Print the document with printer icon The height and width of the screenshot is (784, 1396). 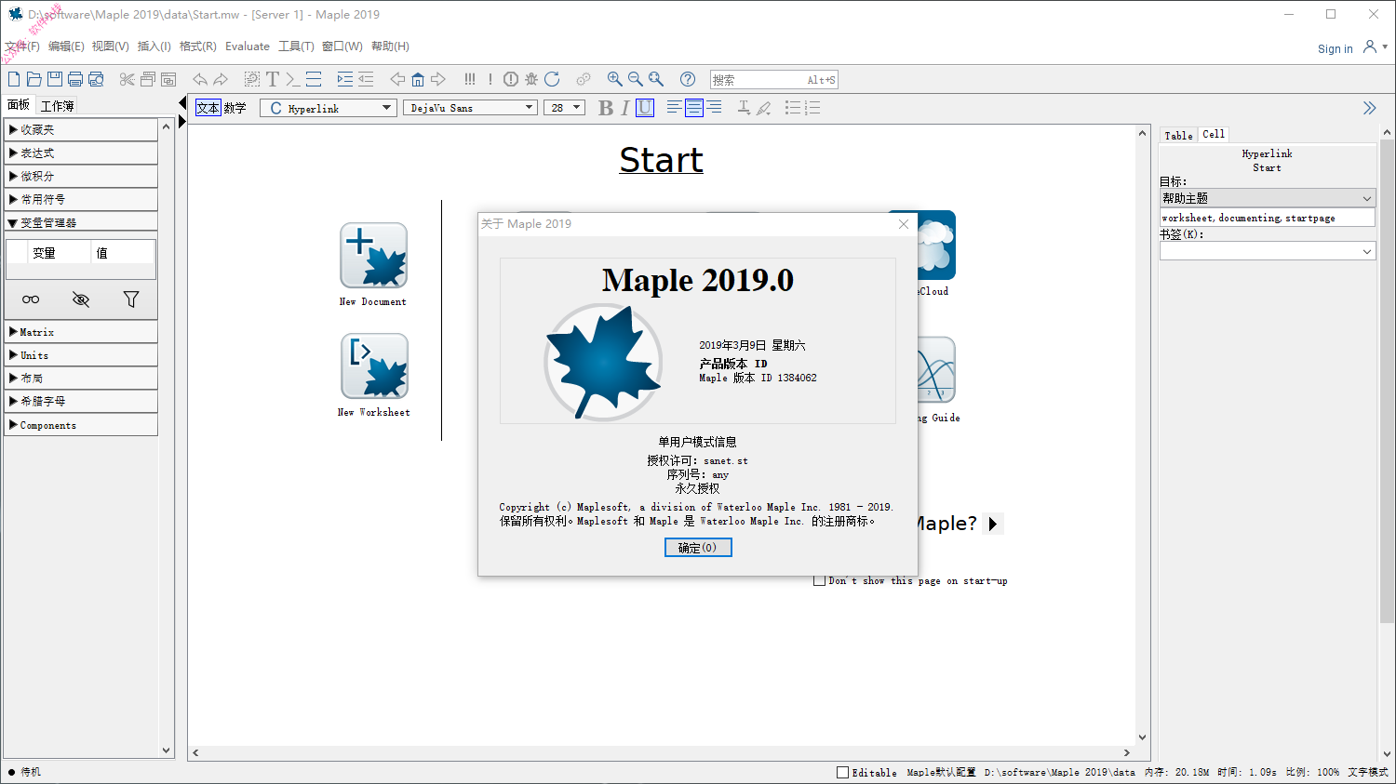(75, 79)
